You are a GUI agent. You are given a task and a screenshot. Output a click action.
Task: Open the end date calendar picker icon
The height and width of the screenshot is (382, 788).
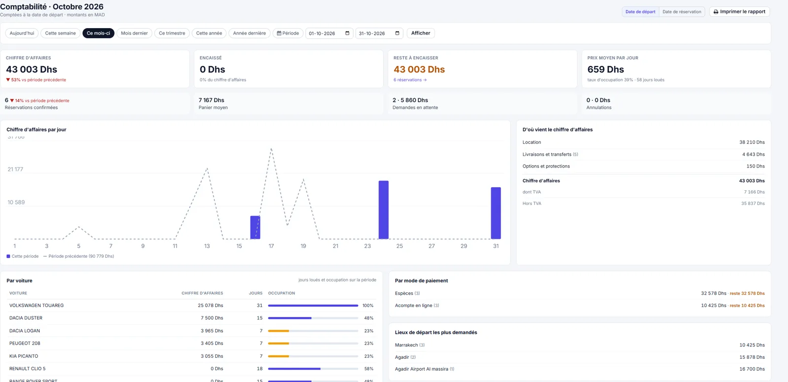pyautogui.click(x=397, y=33)
